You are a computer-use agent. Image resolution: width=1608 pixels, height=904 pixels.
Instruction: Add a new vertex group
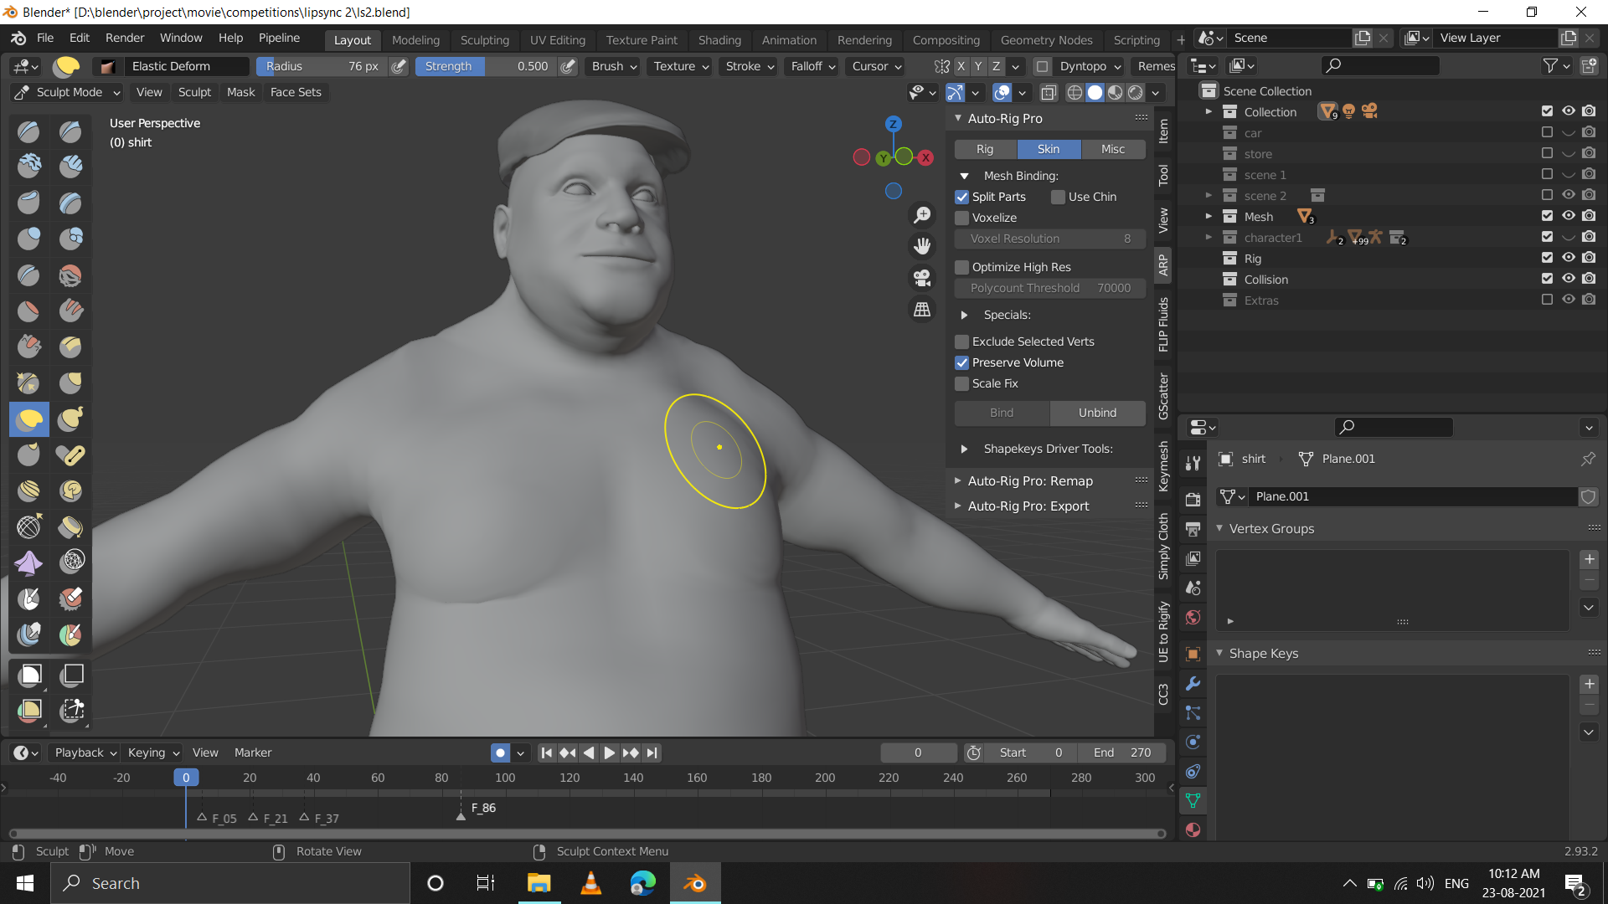tap(1589, 559)
